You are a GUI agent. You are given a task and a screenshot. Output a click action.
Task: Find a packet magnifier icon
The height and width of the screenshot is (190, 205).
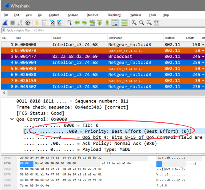69,23
